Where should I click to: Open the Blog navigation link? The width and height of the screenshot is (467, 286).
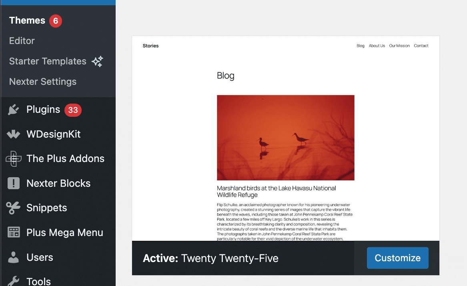[x=360, y=46]
